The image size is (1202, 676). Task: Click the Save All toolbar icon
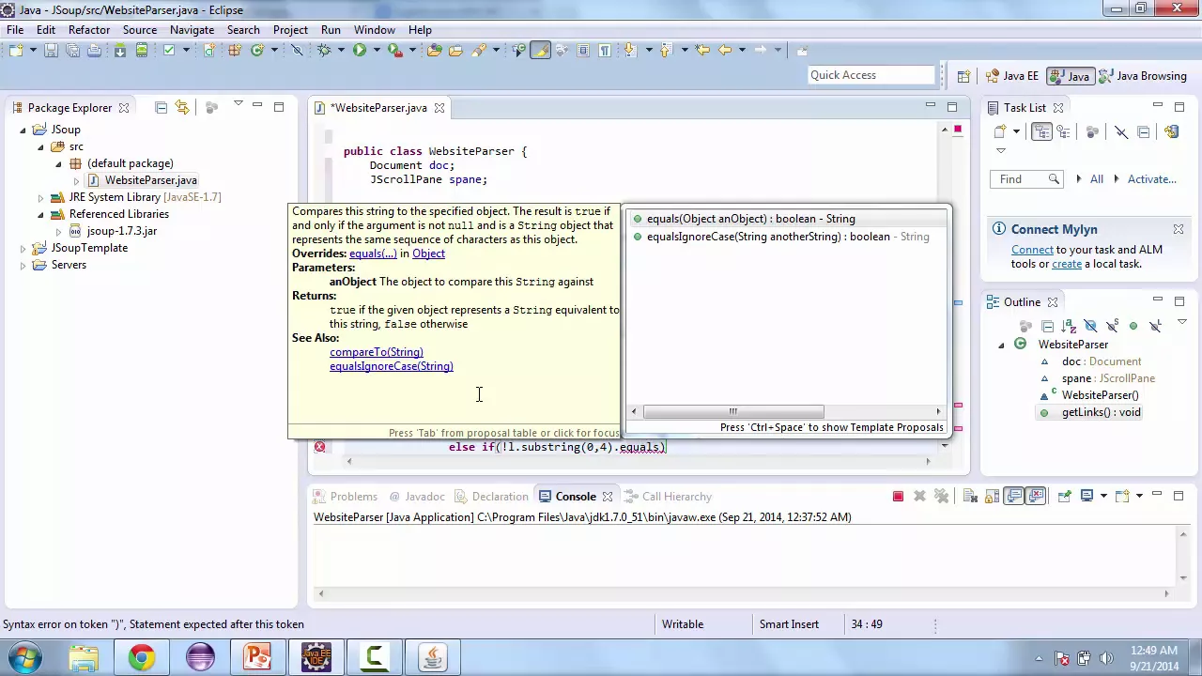click(72, 50)
